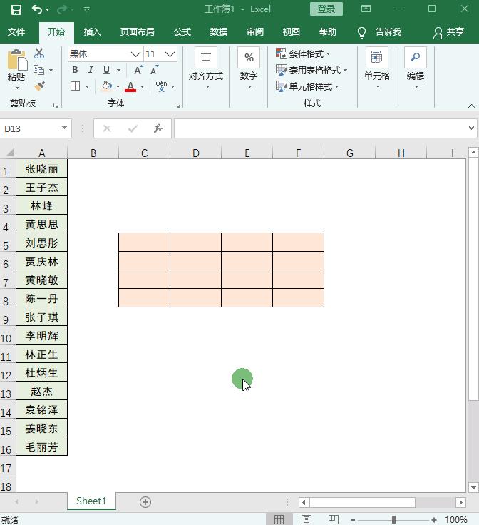Expand fill color palette arrow
Viewport: 479px width, 525px height.
[118, 86]
